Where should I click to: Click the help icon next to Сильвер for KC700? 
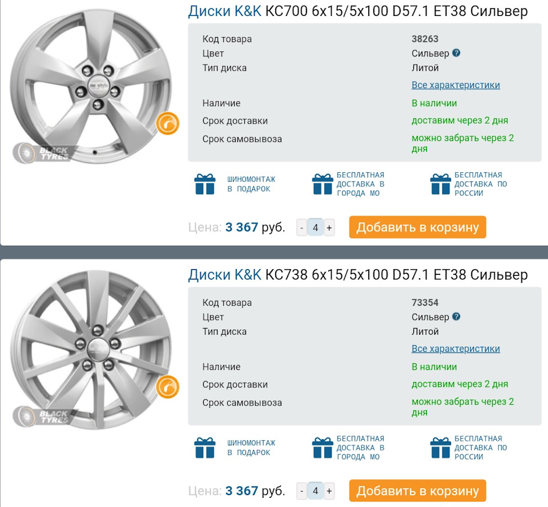tap(456, 53)
